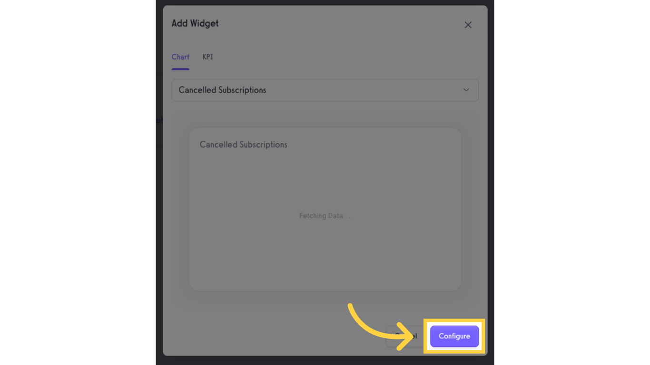Click the partially hidden Cancel button
Screen dimensions: 650x365
pyautogui.click(x=405, y=336)
